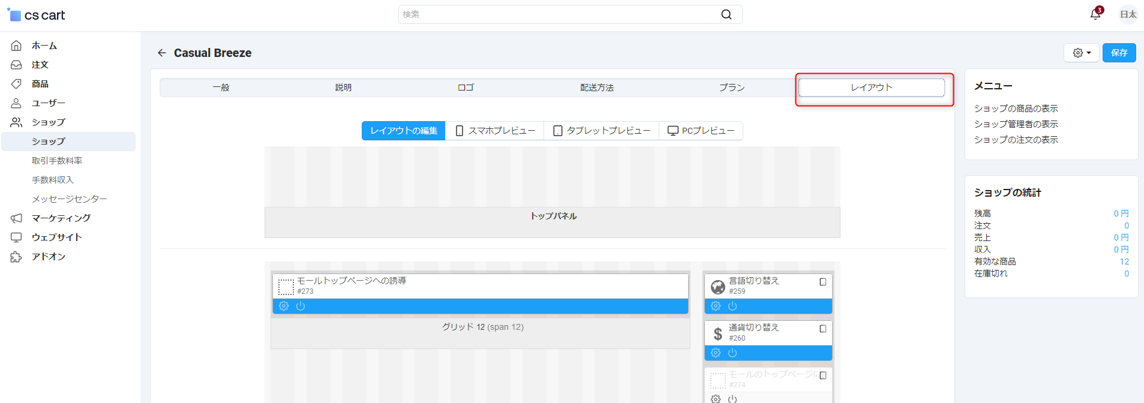Open settings gear of block #273

coord(284,306)
